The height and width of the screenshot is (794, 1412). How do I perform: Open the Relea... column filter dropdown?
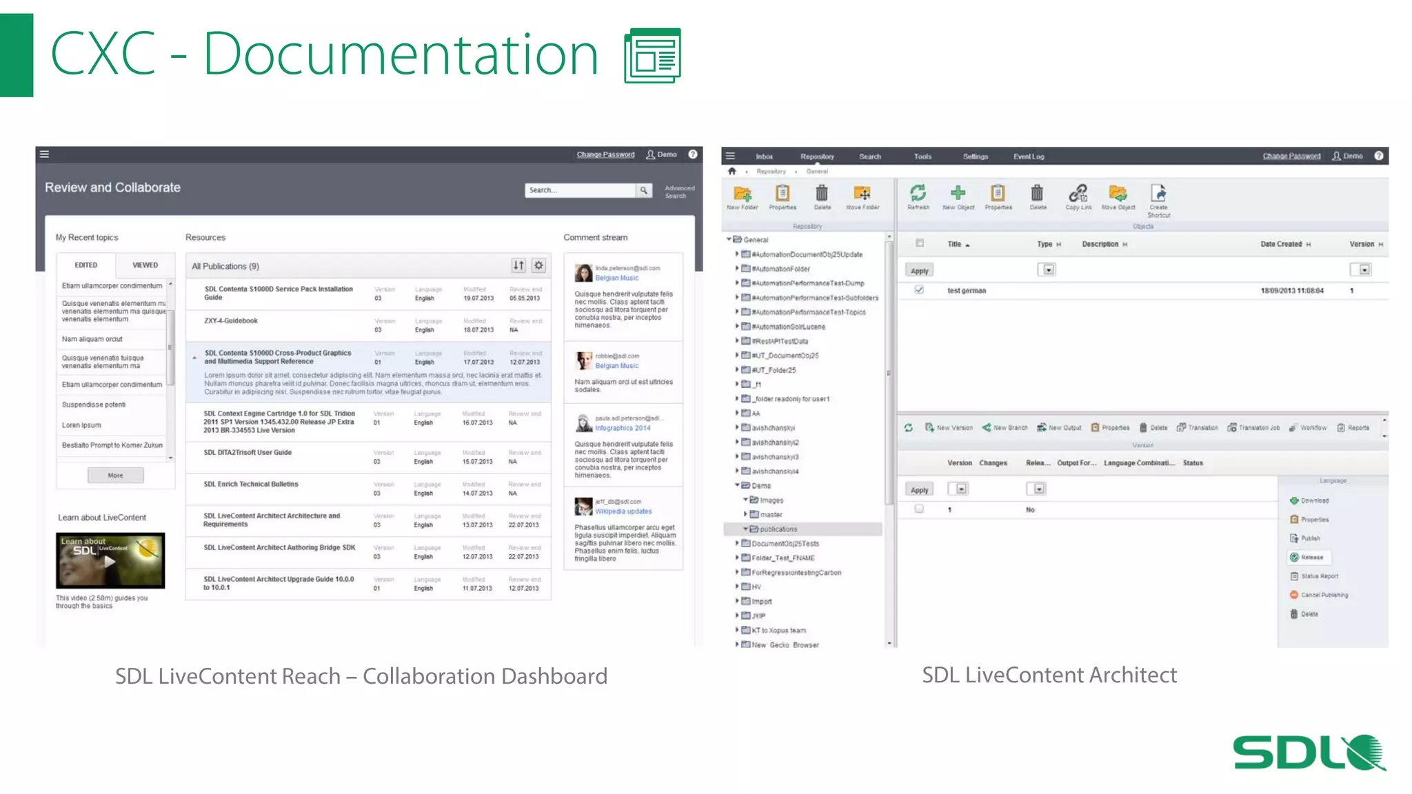tap(1036, 489)
